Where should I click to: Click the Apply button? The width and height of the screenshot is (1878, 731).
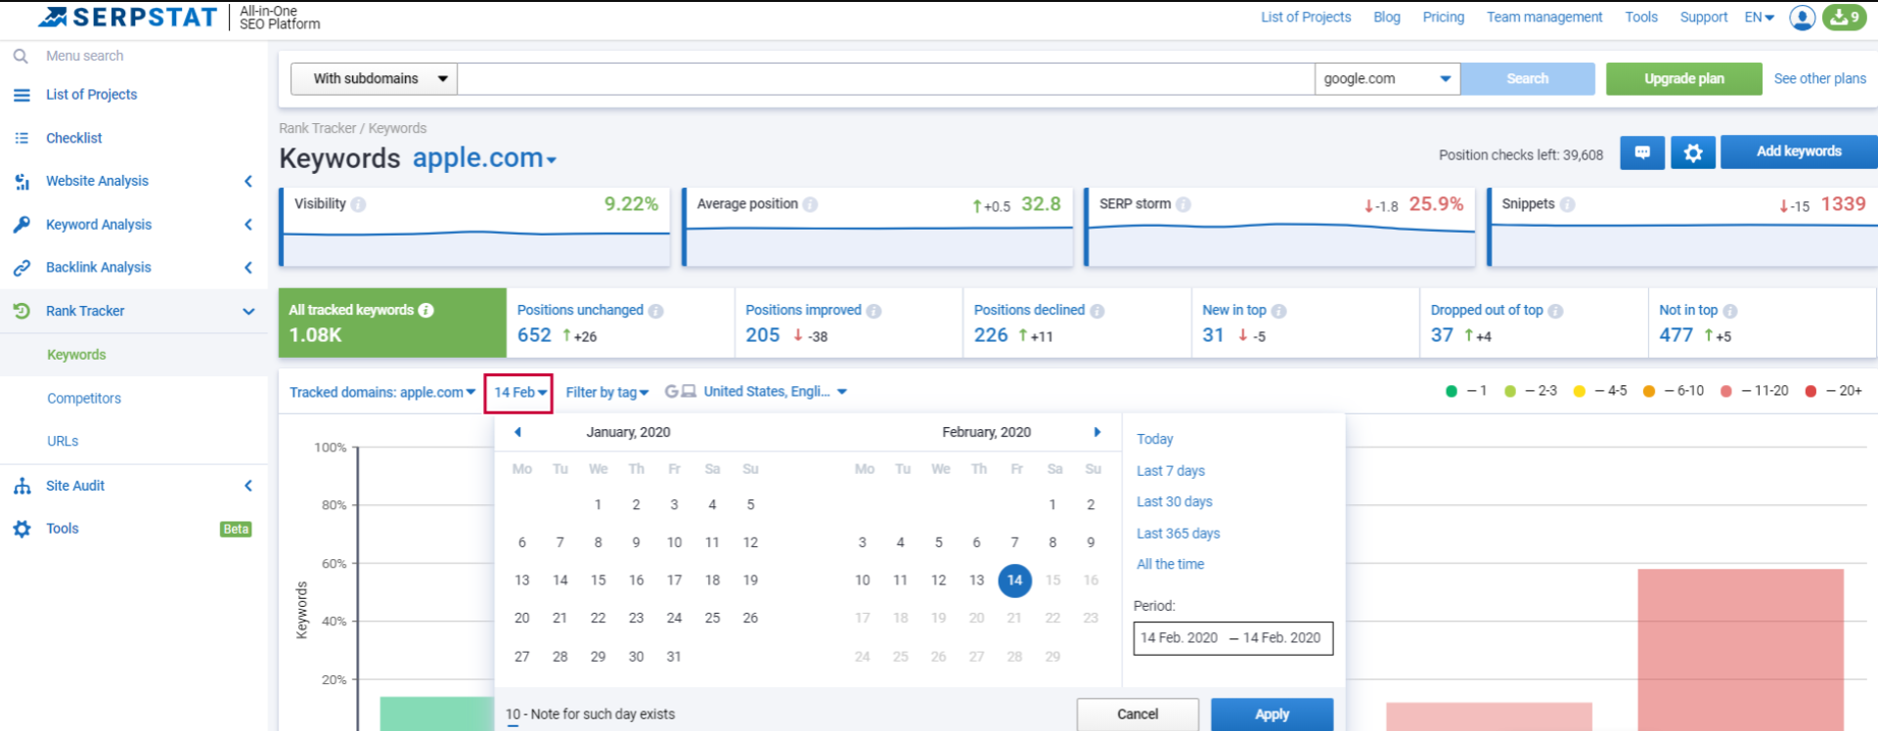[x=1272, y=714]
